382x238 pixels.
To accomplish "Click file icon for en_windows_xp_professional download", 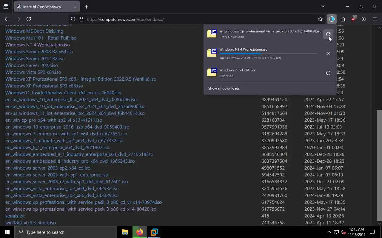I will pos(212,34).
